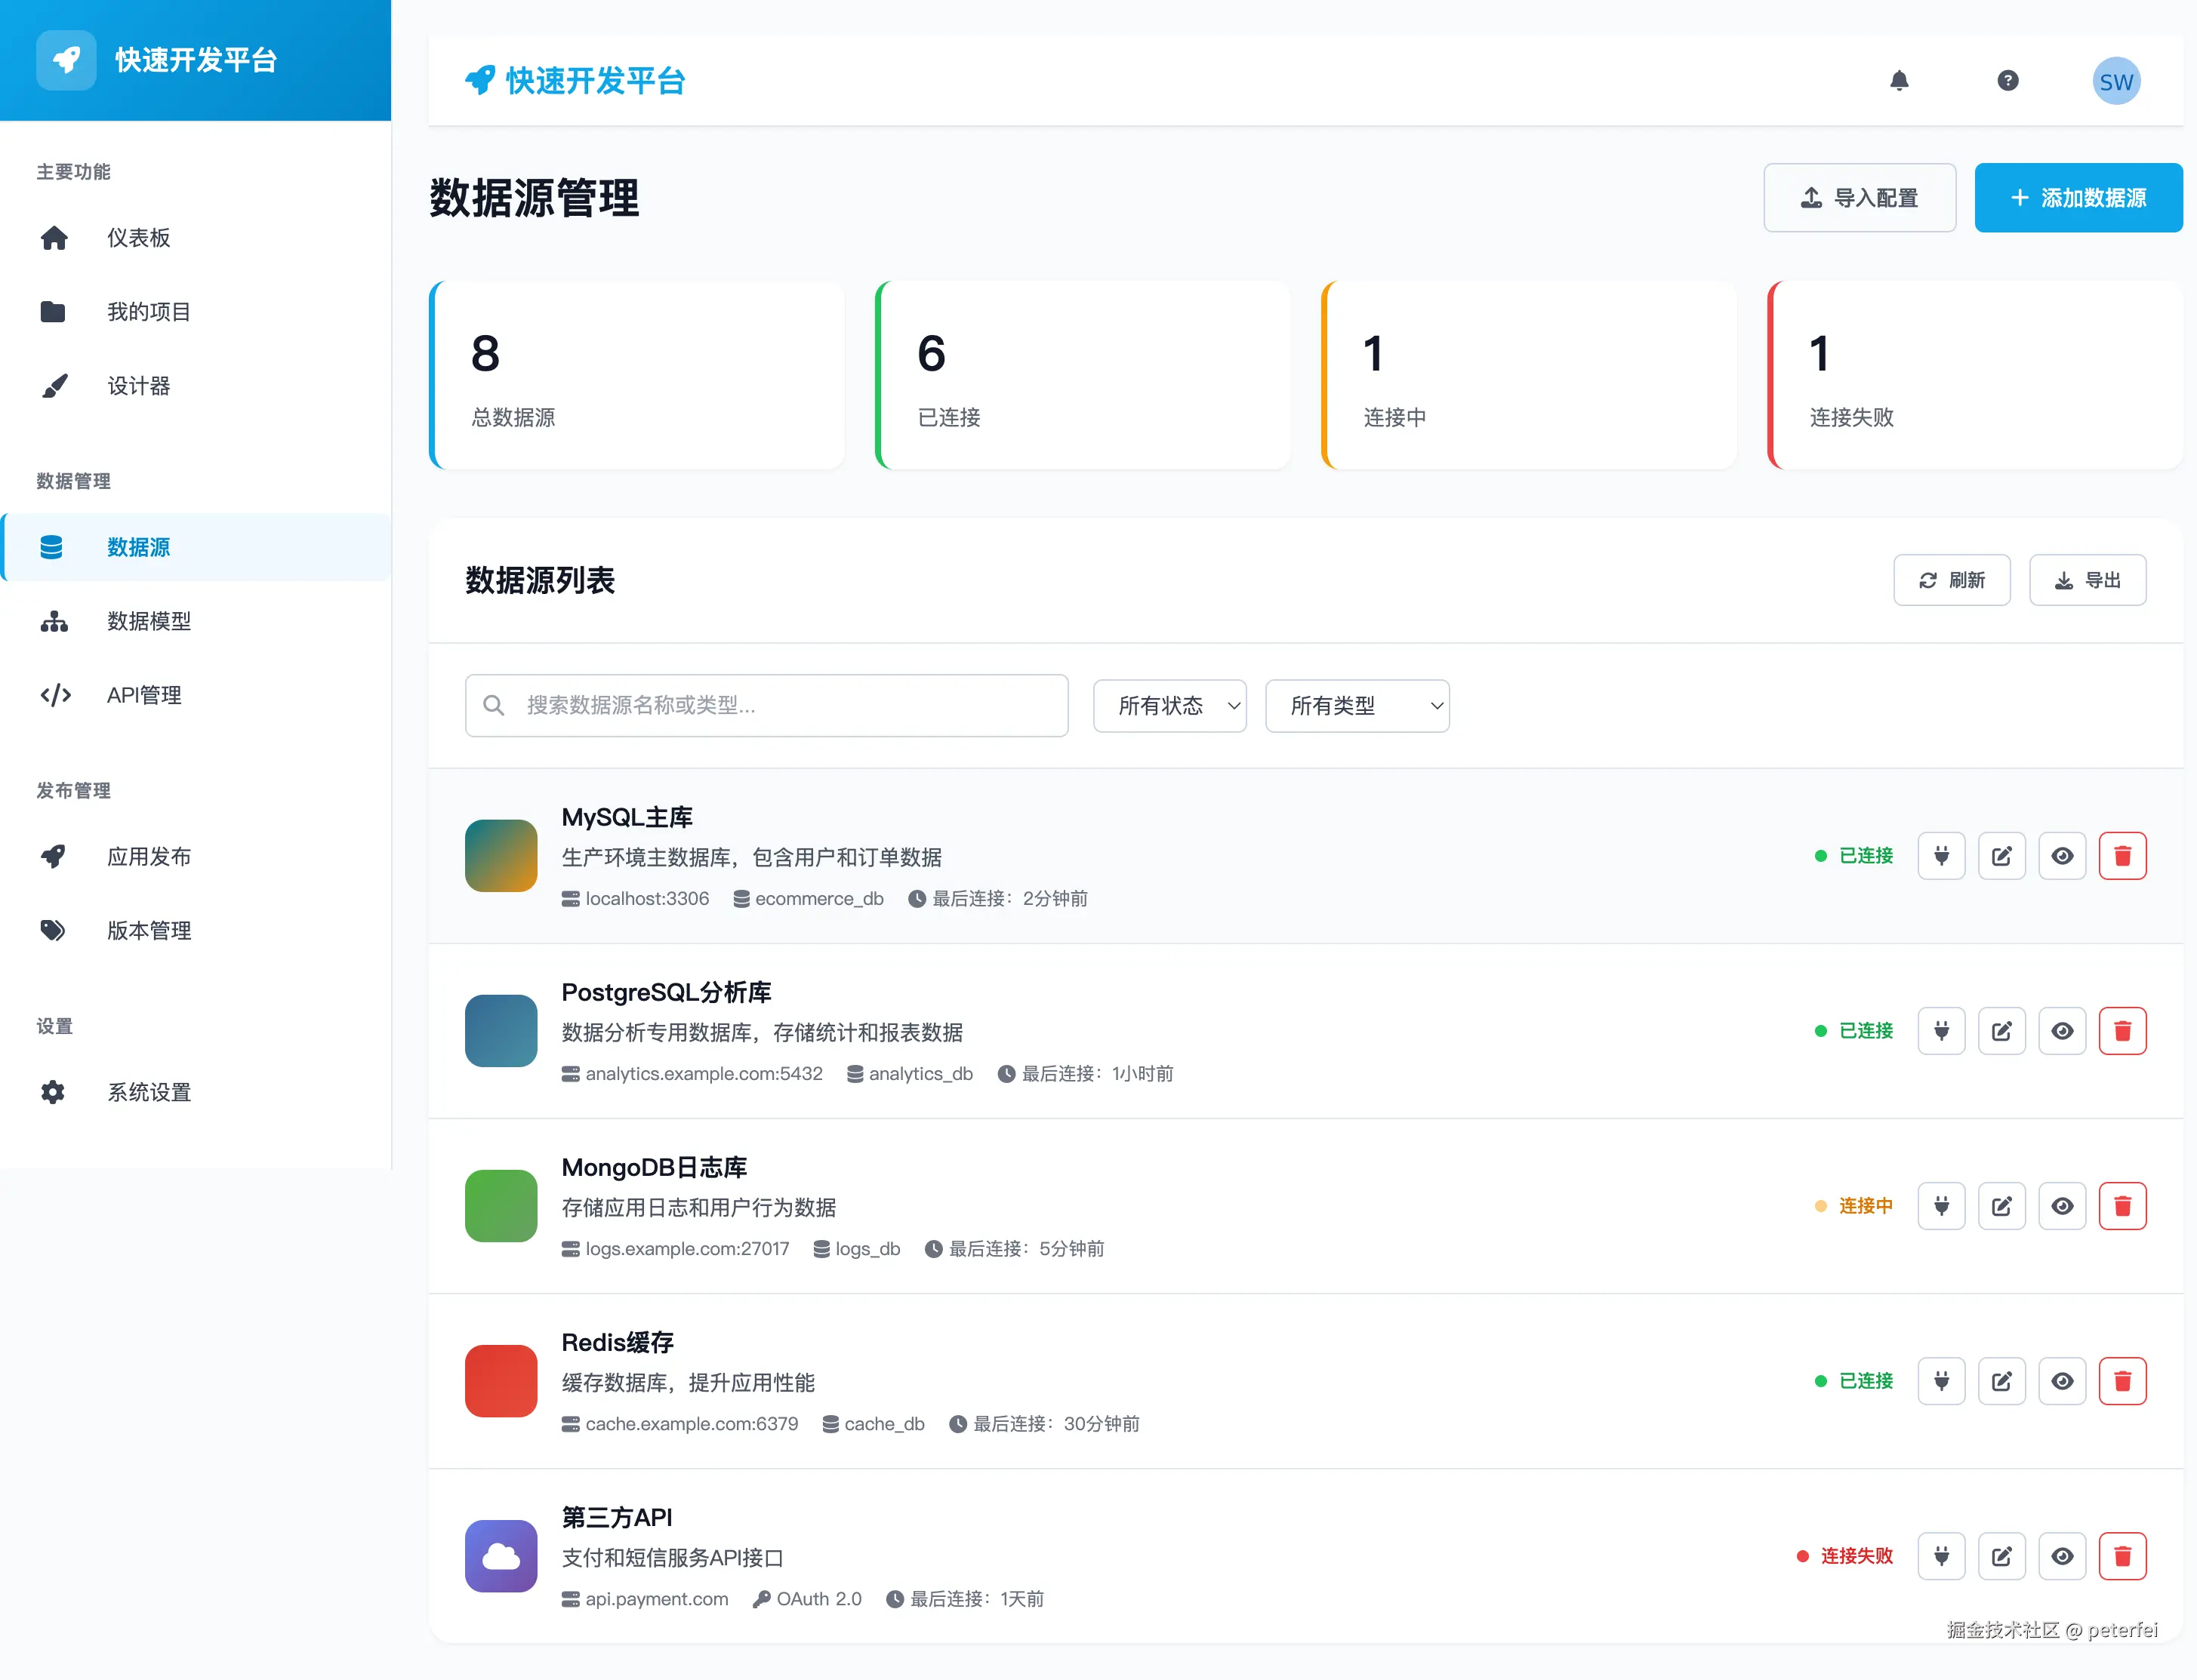
Task: Edit the 第三方API data source
Action: pos(2001,1556)
